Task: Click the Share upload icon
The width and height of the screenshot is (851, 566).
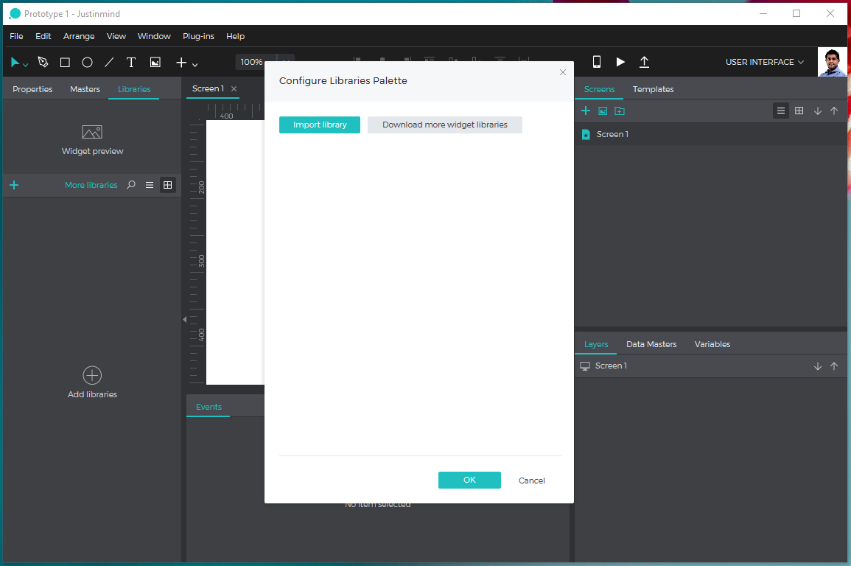Action: 644,63
